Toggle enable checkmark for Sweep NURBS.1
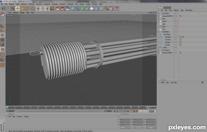207x132 pixels. (178, 16)
